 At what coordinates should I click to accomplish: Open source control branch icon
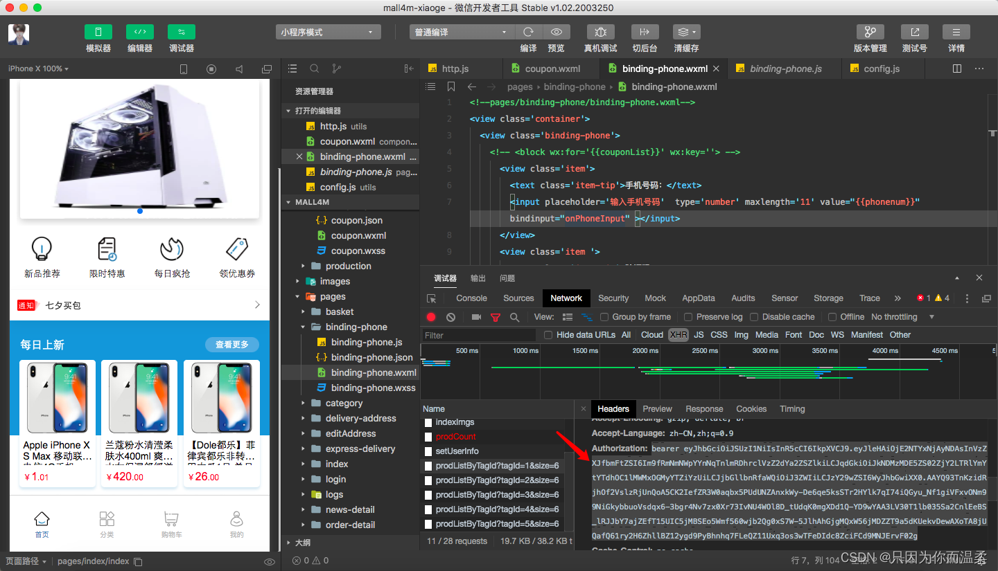click(x=337, y=69)
